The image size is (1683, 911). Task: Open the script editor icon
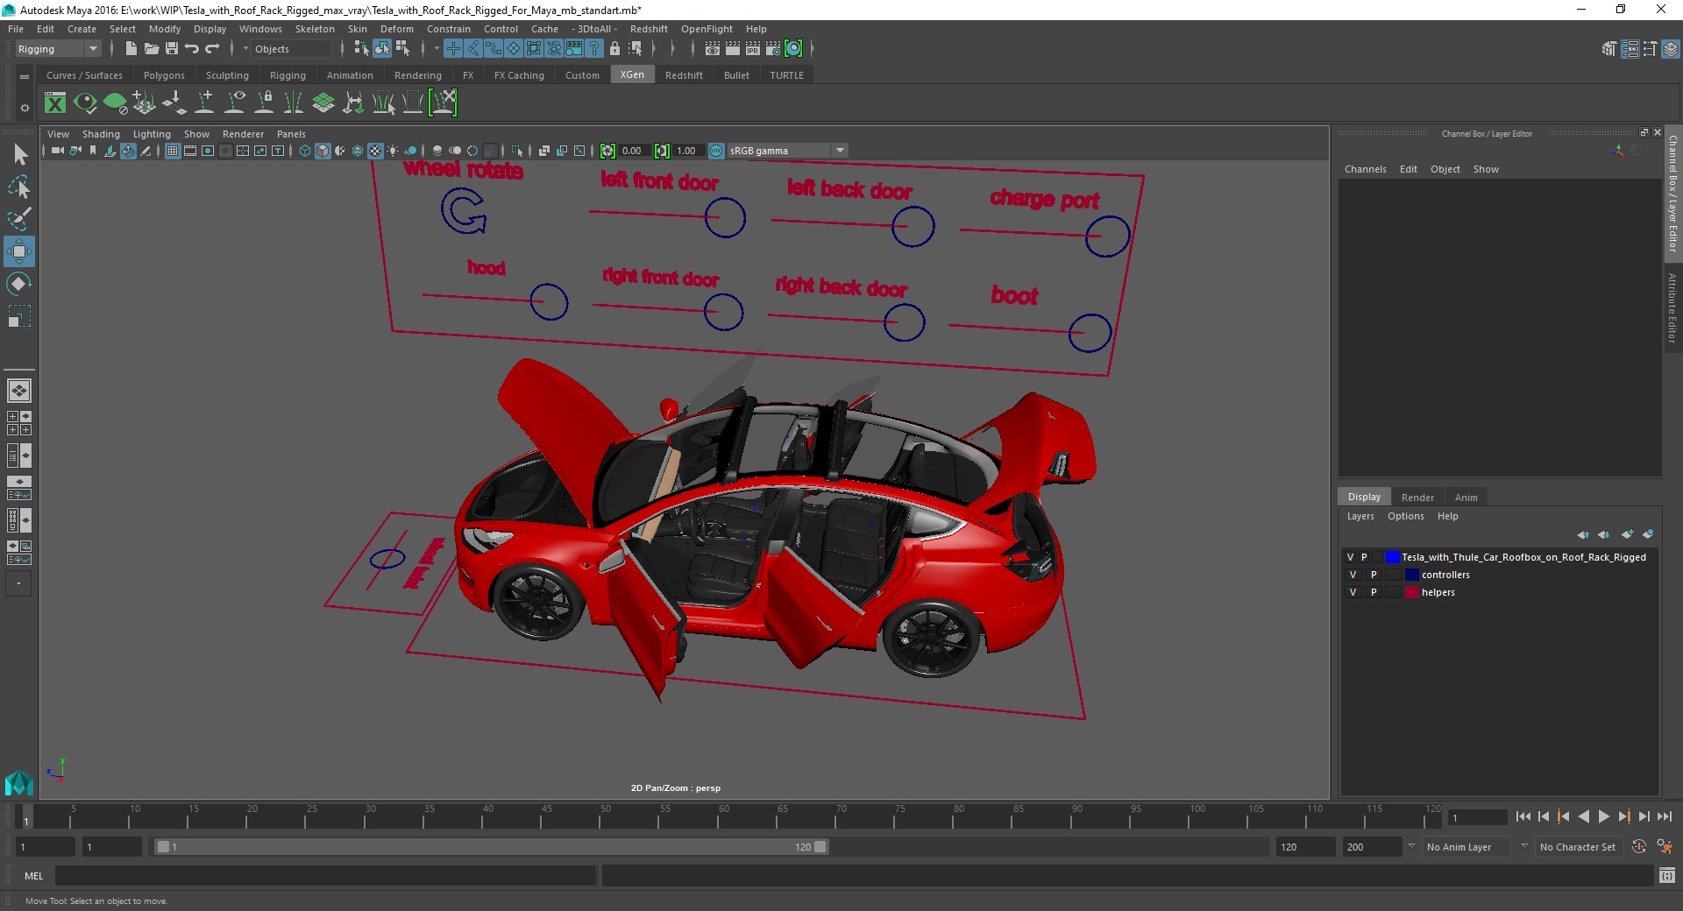[x=1666, y=875]
